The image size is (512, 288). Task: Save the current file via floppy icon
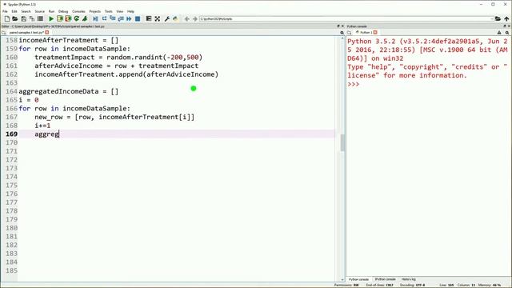[x=23, y=19]
